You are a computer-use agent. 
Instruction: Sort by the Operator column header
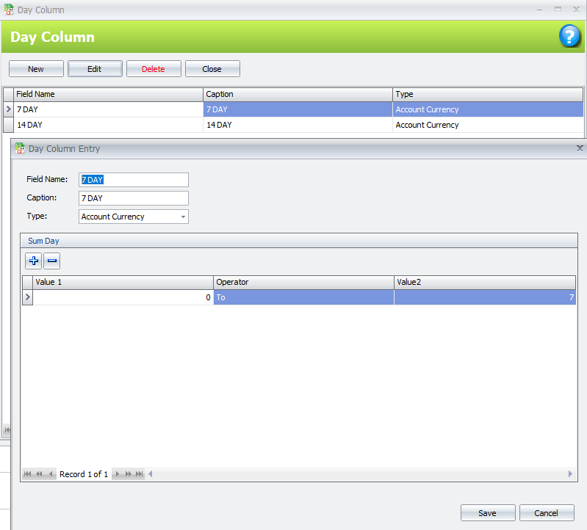tap(303, 282)
